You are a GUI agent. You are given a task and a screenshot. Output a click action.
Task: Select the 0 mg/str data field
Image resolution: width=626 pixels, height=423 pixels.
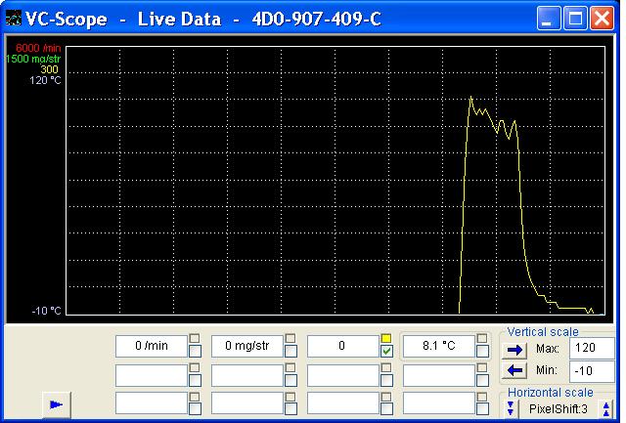click(246, 346)
